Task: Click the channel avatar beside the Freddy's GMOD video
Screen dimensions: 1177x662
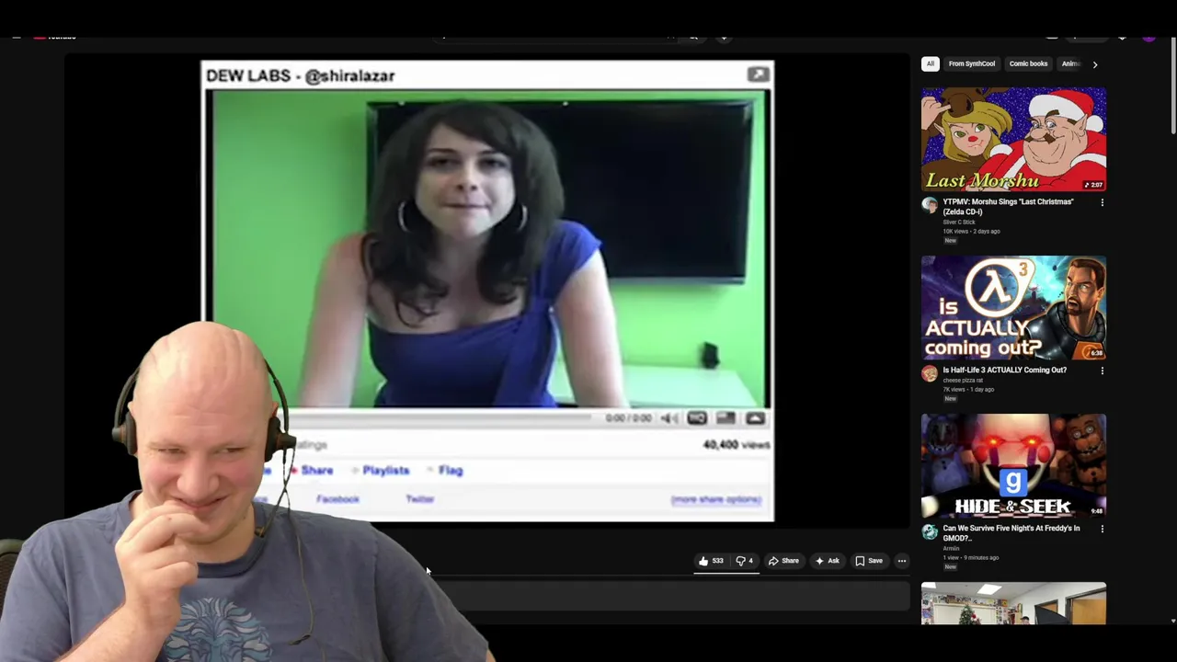Action: [x=930, y=531]
